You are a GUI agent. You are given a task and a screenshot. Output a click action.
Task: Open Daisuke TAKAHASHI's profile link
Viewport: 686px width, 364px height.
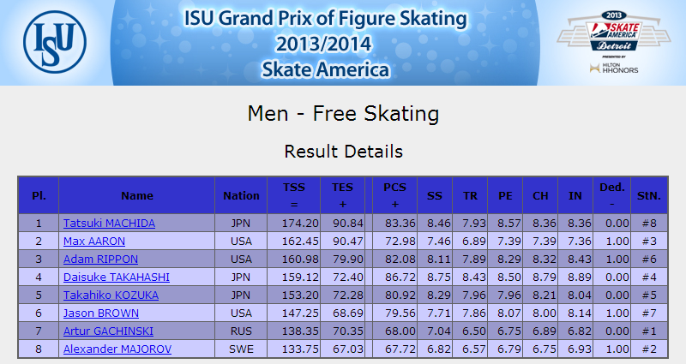click(x=117, y=277)
